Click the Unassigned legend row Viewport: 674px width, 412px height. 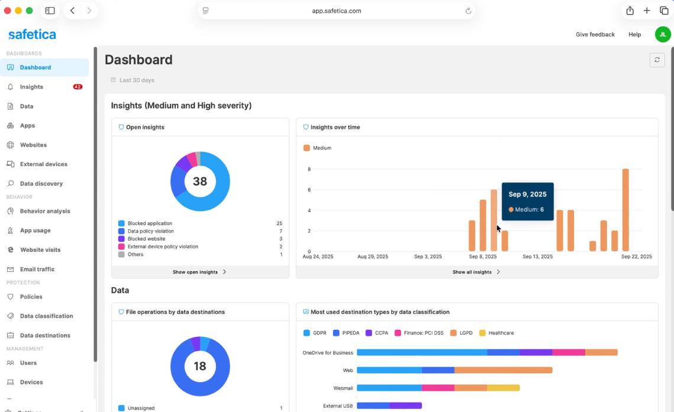point(201,408)
